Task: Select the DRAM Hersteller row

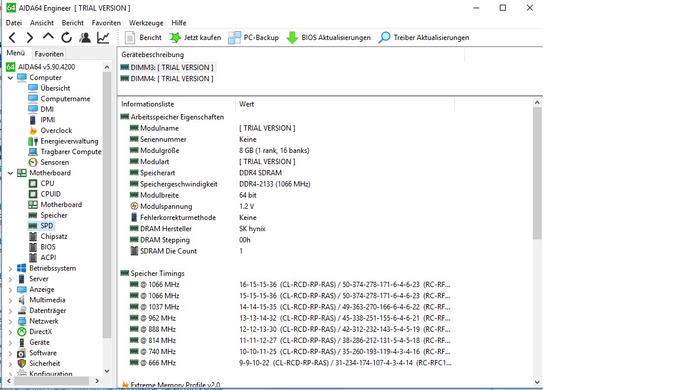Action: point(286,229)
